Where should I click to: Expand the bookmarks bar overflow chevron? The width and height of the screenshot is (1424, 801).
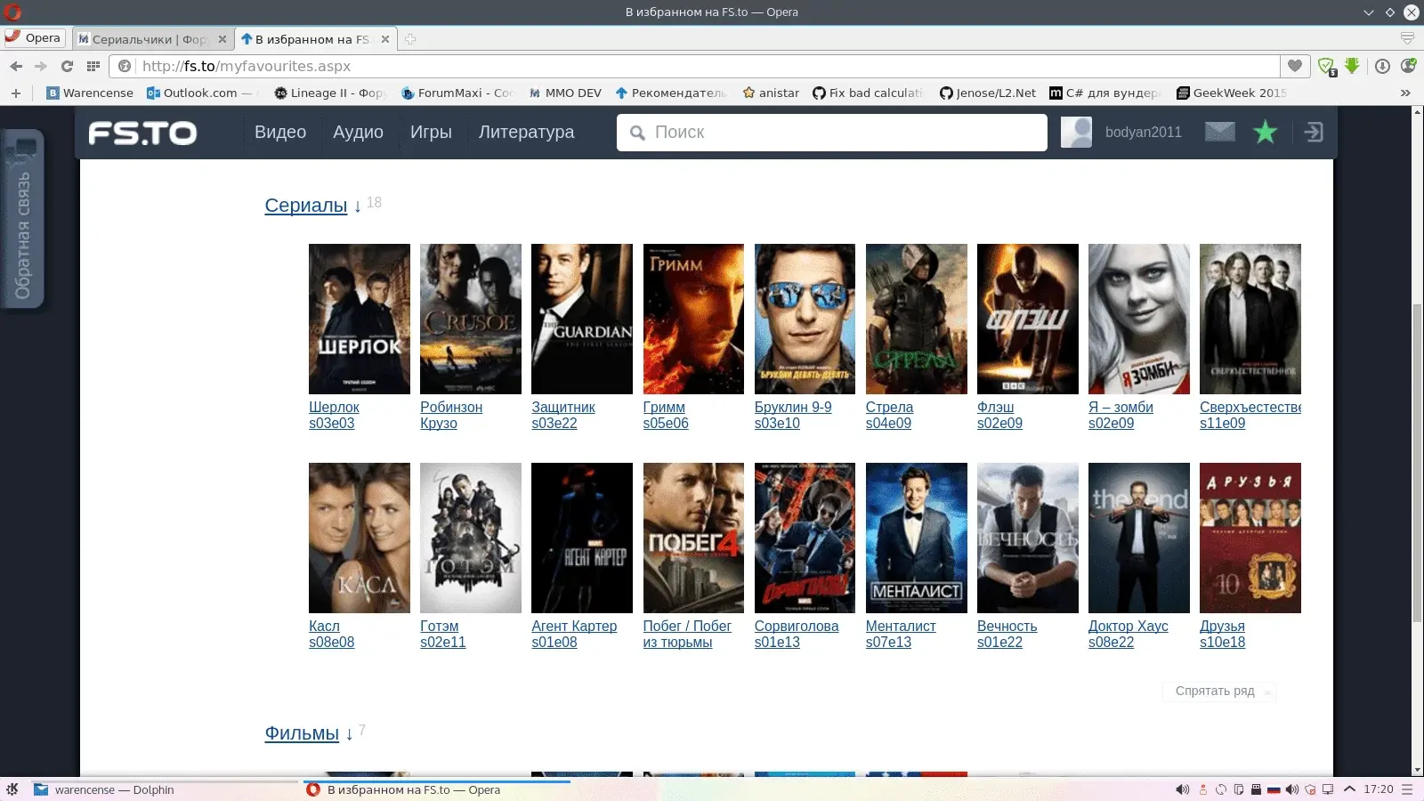pyautogui.click(x=1405, y=93)
